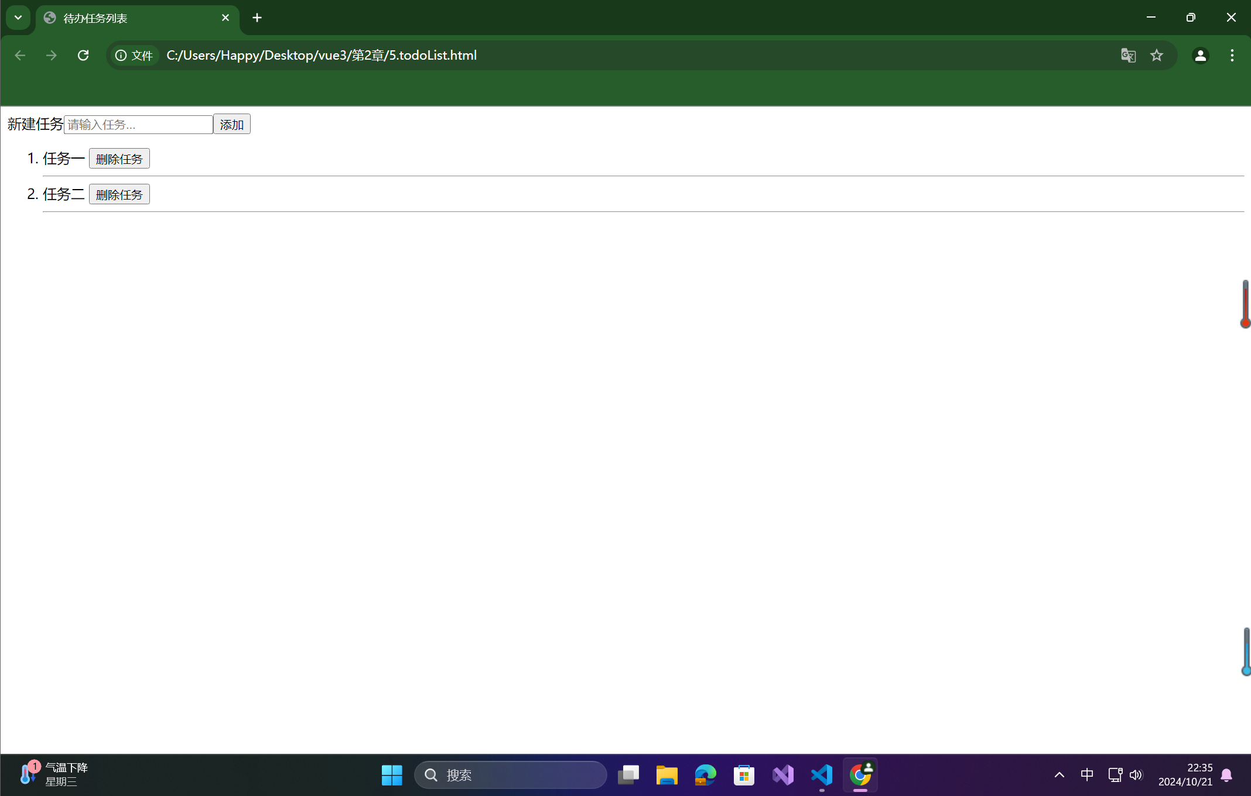1251x796 pixels.
Task: Bookmark this page with star icon
Action: tap(1156, 56)
